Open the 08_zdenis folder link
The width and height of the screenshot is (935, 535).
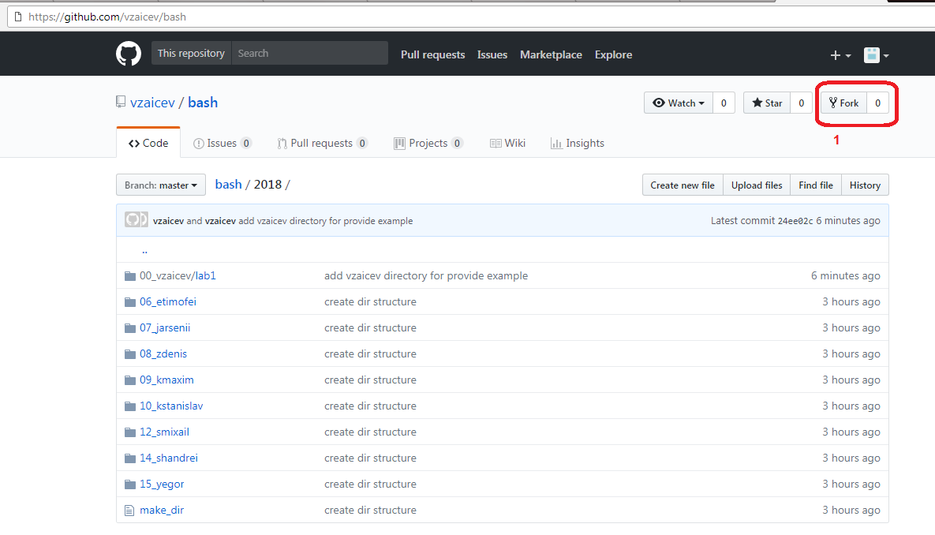(163, 354)
